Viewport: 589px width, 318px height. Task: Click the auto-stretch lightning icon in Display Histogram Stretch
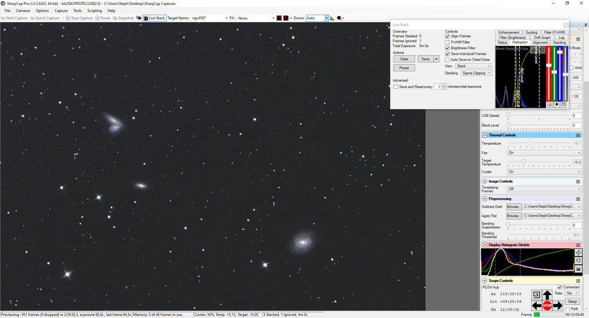578,252
